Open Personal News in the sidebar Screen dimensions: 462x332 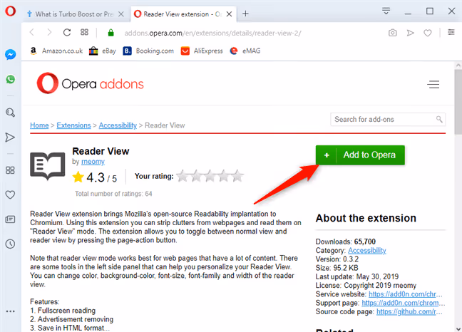(10, 219)
